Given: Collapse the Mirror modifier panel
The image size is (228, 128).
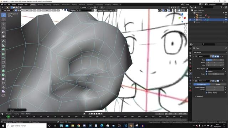Looking at the screenshot, I should (x=194, y=56).
